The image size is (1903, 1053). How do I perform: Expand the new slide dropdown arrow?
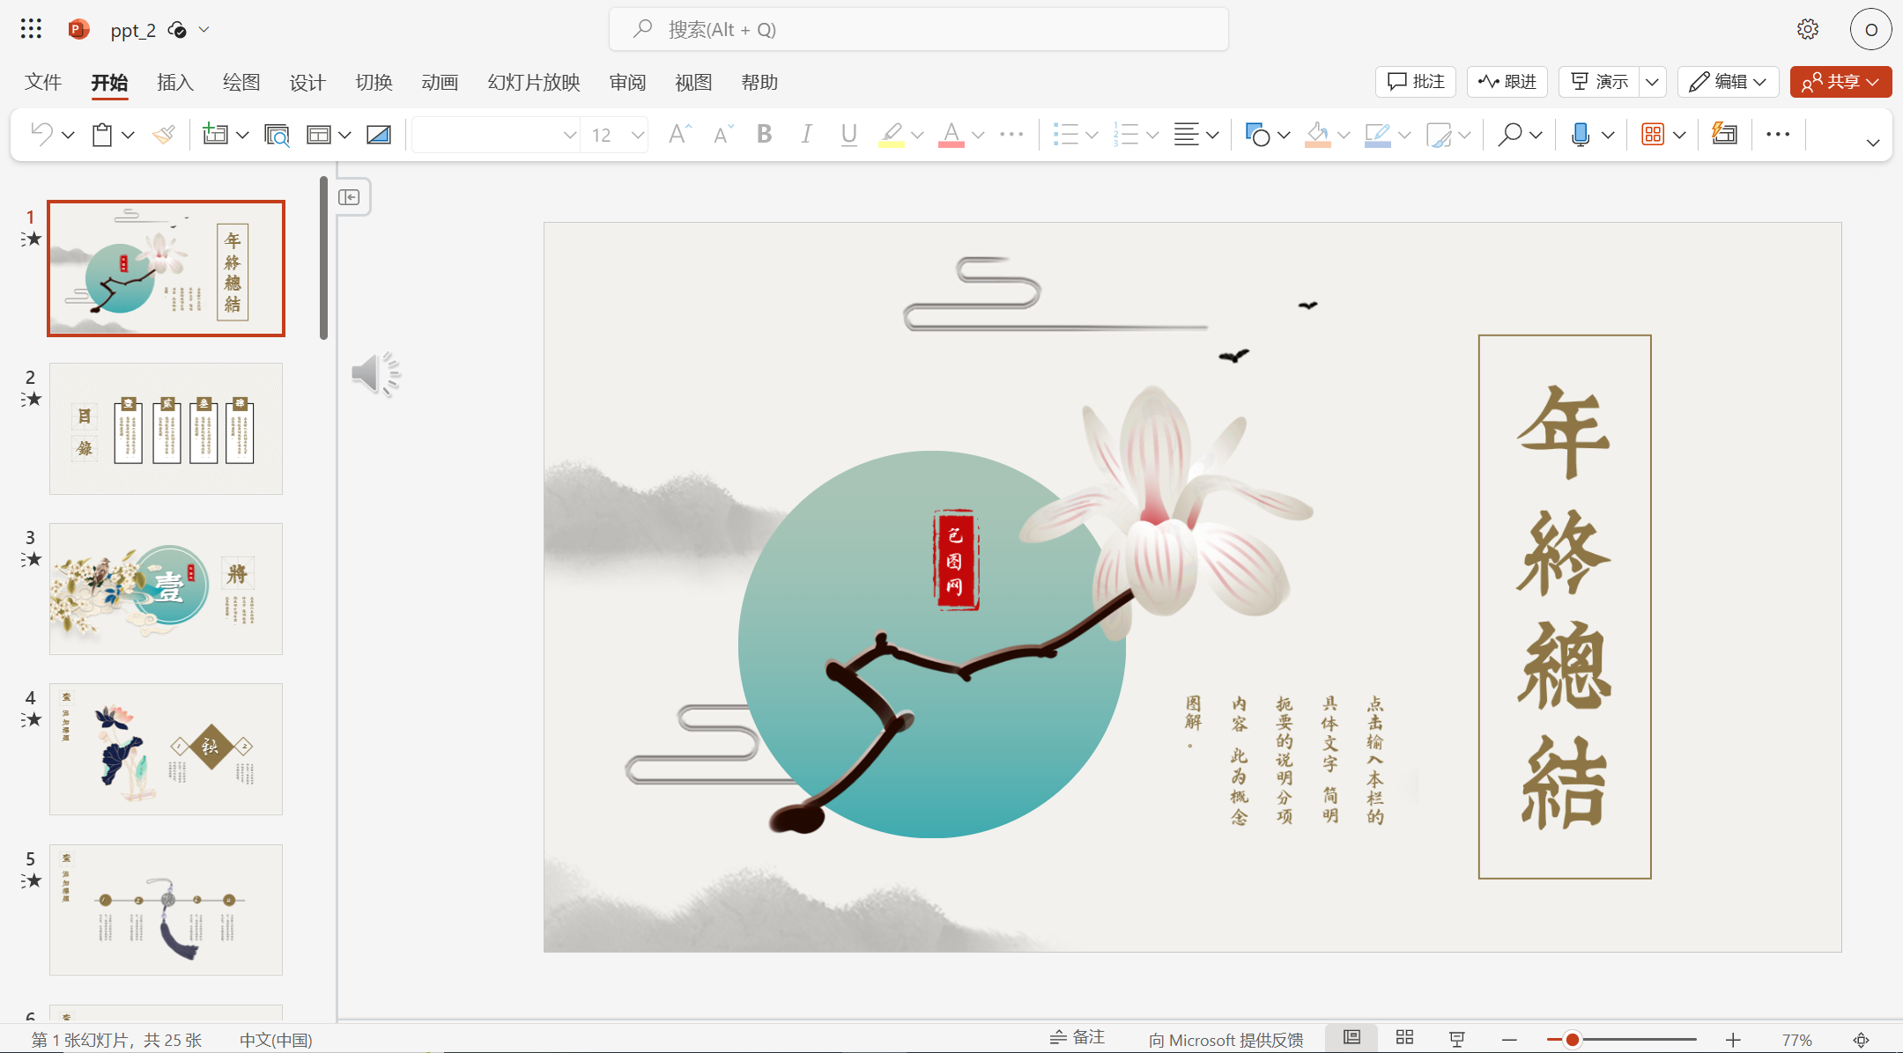point(243,135)
